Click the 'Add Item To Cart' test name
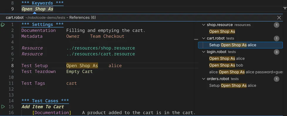 [43, 107]
